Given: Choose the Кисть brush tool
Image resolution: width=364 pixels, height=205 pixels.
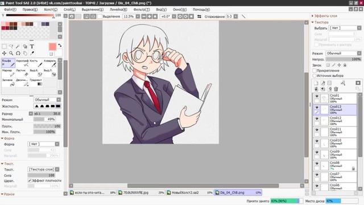Looking at the screenshot, I should pos(36,63).
